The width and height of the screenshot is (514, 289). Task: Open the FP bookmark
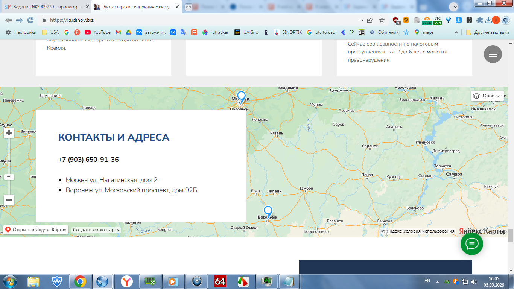click(x=347, y=32)
